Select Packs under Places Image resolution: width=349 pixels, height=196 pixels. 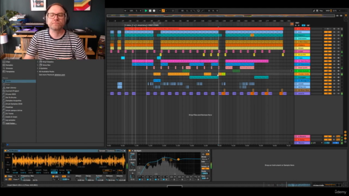pos(19,81)
